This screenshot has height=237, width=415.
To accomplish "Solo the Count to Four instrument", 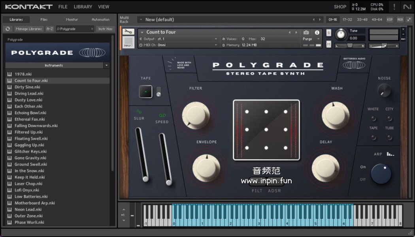I will [x=328, y=33].
